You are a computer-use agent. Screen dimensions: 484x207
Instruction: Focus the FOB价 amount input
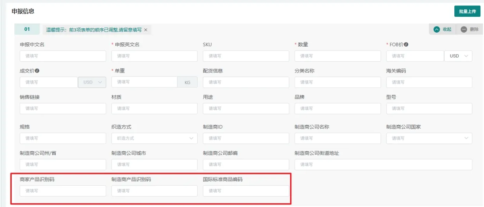[415, 56]
